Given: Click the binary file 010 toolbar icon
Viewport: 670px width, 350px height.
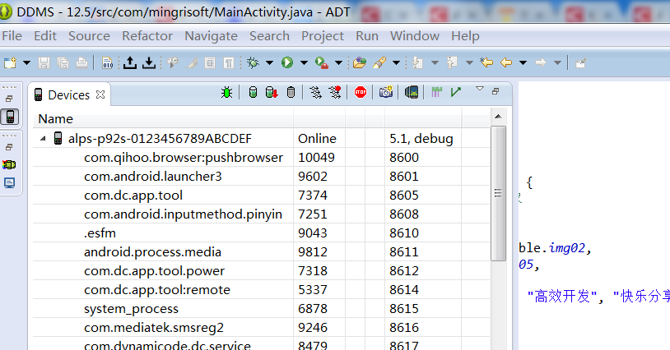Looking at the screenshot, I should pos(107,63).
